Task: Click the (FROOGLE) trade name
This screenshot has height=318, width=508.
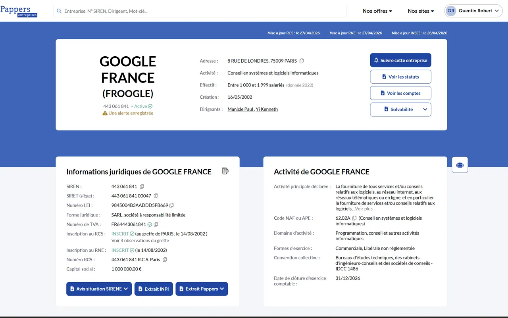Action: click(x=128, y=94)
